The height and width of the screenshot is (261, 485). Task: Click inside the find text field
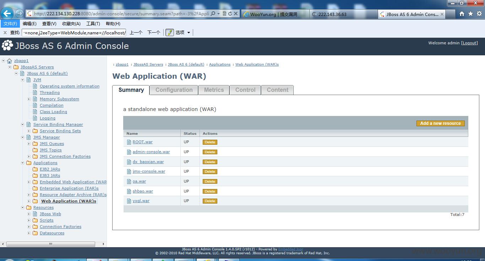coord(74,33)
